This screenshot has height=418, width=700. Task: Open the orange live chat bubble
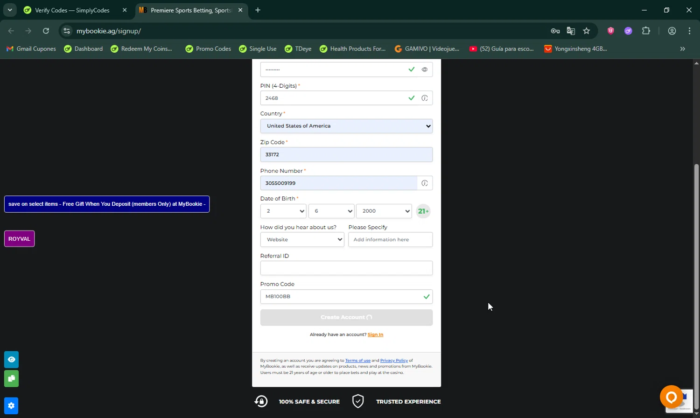tap(671, 397)
